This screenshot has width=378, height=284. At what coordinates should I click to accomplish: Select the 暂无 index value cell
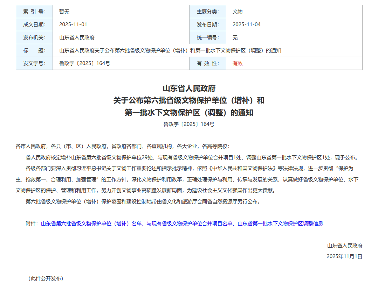click(x=64, y=12)
